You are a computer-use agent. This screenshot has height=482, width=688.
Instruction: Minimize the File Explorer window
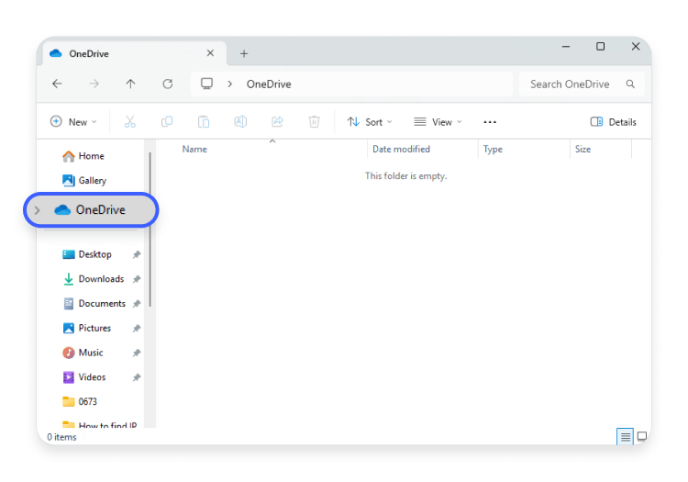pos(566,46)
